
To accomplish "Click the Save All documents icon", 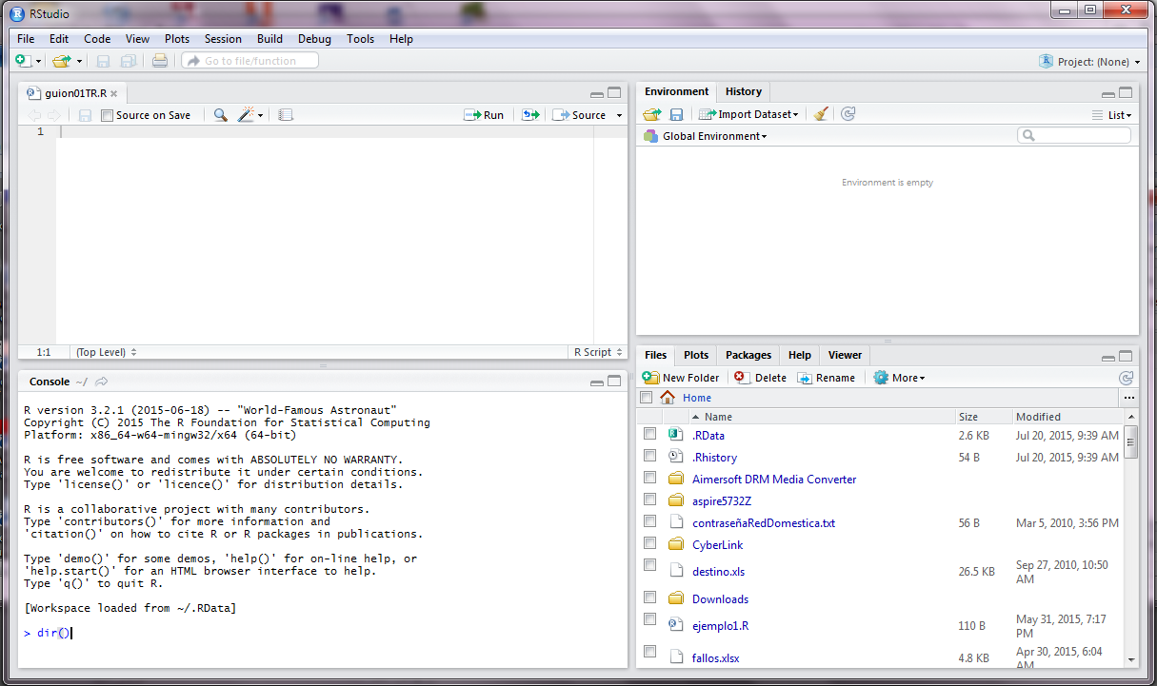I will [x=128, y=61].
